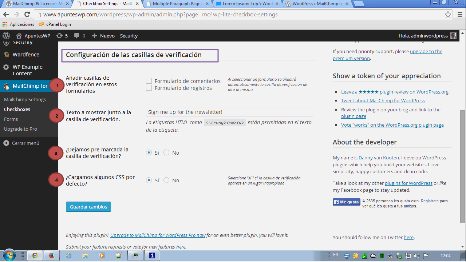Open Tweet about MailChimp for WordPress link
This screenshot has width=466, height=262.
pyautogui.click(x=383, y=100)
